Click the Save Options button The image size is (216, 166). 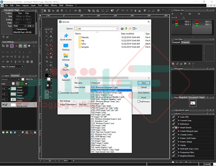pyautogui.click(x=144, y=93)
